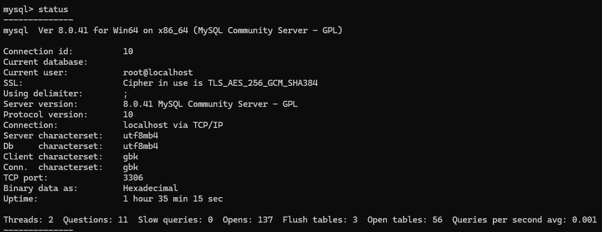Click the Hexadecimal binary data value
Viewport: 602px width, 232px height.
click(x=150, y=188)
